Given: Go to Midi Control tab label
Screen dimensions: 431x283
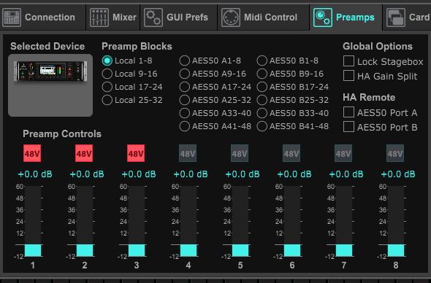Looking at the screenshot, I should point(270,18).
